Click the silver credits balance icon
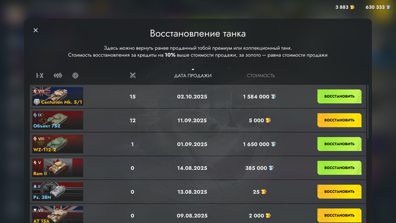Image resolution: width=396 pixels, height=223 pixels. click(388, 7)
